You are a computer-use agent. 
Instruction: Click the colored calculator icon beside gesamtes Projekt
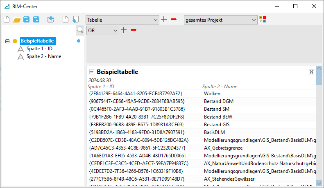pos(263,20)
